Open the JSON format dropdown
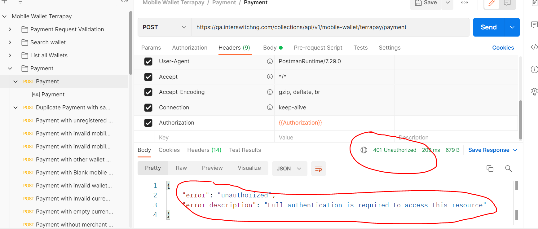The height and width of the screenshot is (229, 538). click(x=289, y=169)
